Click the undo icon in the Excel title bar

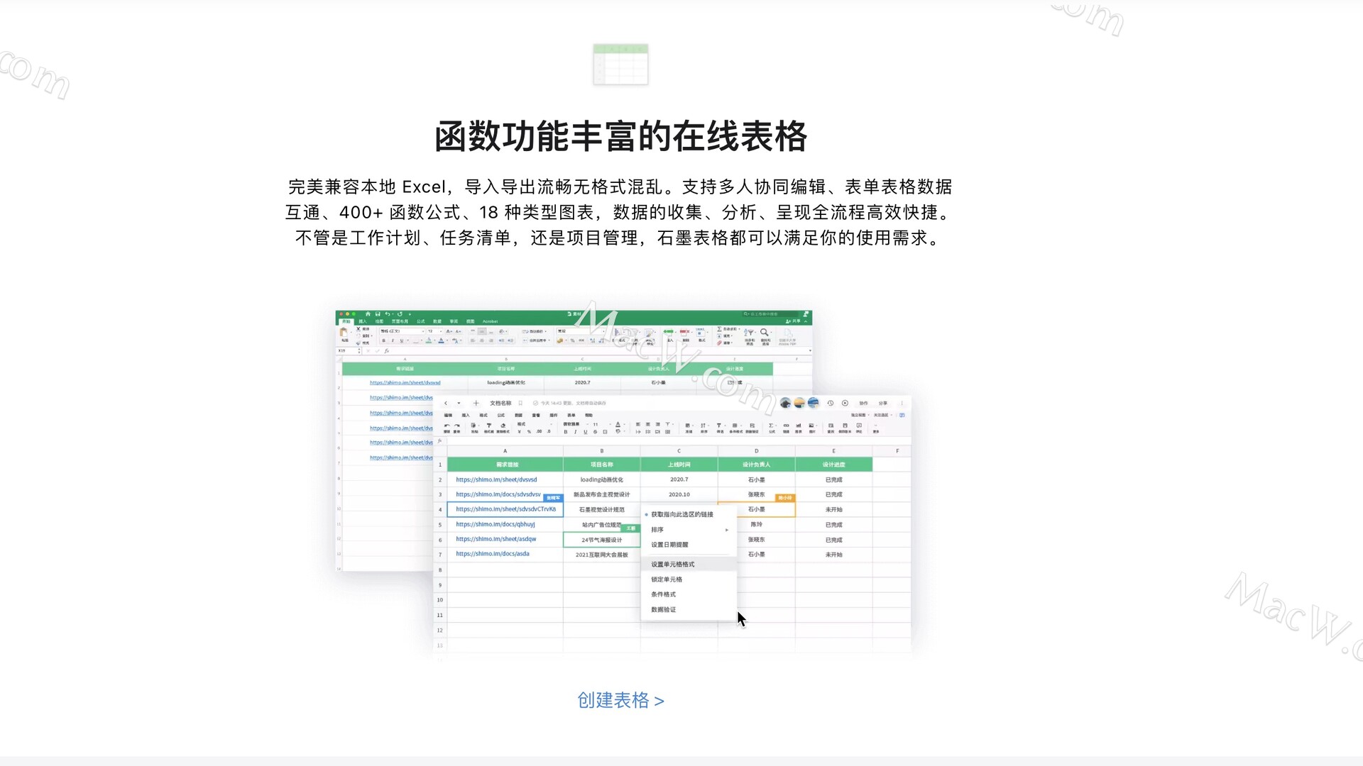click(388, 313)
